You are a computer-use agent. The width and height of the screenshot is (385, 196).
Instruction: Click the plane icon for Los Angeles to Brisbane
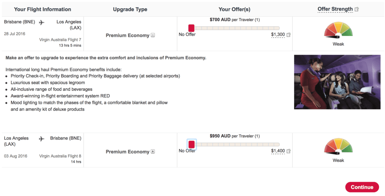(42, 139)
